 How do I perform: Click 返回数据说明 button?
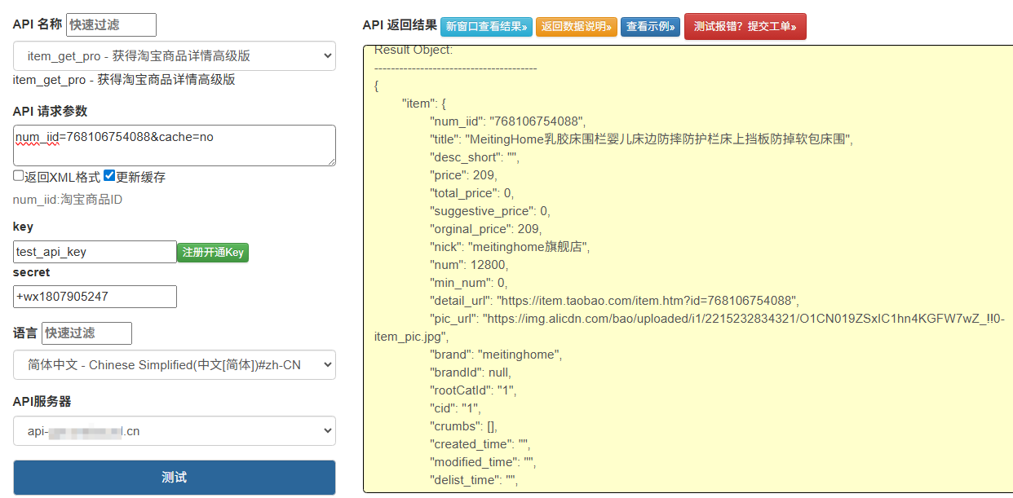(x=577, y=27)
